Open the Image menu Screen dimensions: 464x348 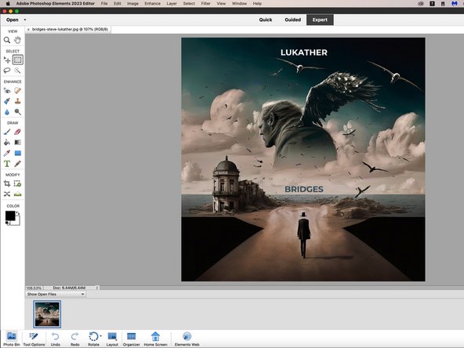point(133,4)
